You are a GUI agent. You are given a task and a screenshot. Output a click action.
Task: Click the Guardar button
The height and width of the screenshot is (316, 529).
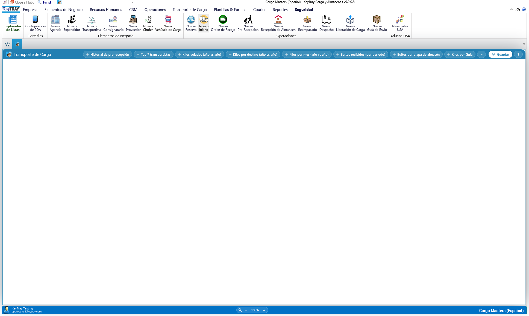point(500,55)
